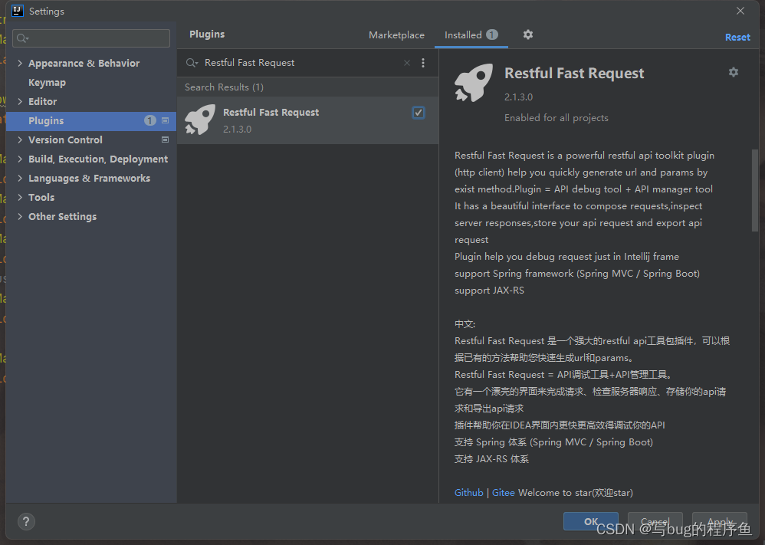Select Plugins in the settings tree
The height and width of the screenshot is (545, 765).
91,120
